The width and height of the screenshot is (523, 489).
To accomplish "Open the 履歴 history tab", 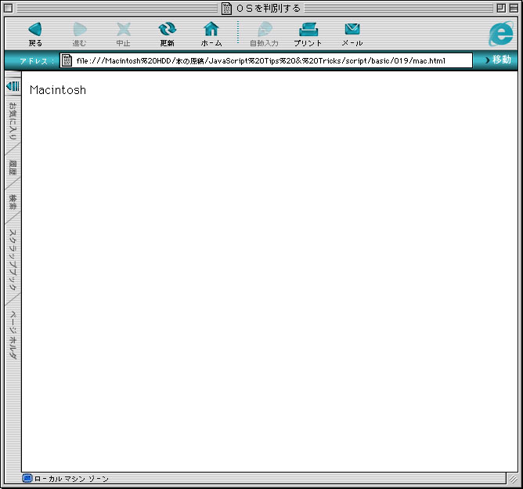I will [x=13, y=168].
